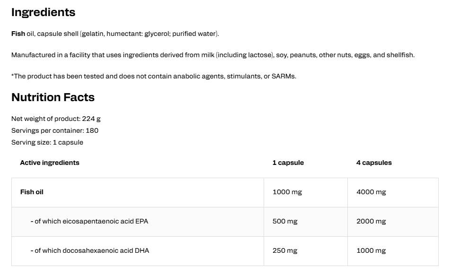
Task: Click the 1000 mg Fish oil value
Action: point(287,192)
